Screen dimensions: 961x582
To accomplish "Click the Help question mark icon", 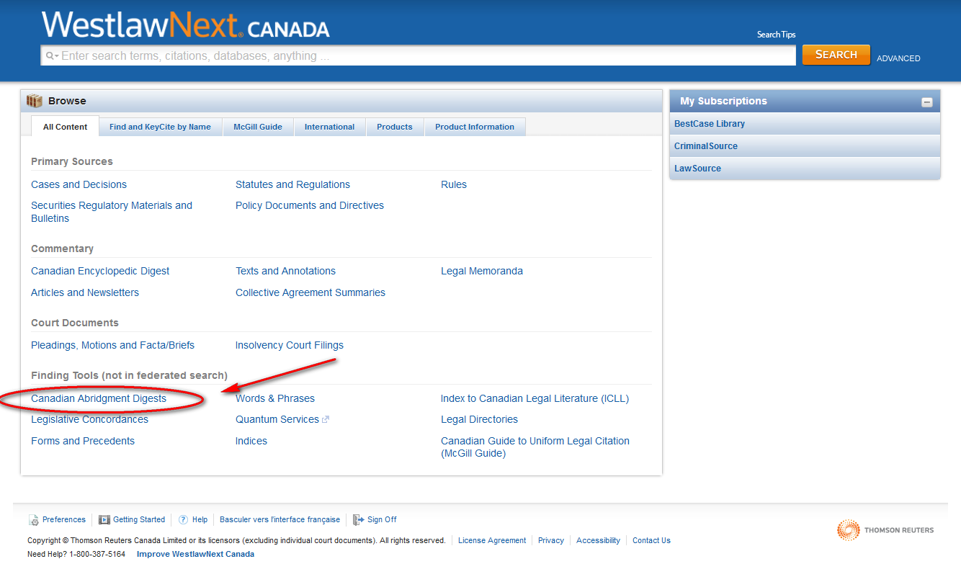I will [x=184, y=519].
